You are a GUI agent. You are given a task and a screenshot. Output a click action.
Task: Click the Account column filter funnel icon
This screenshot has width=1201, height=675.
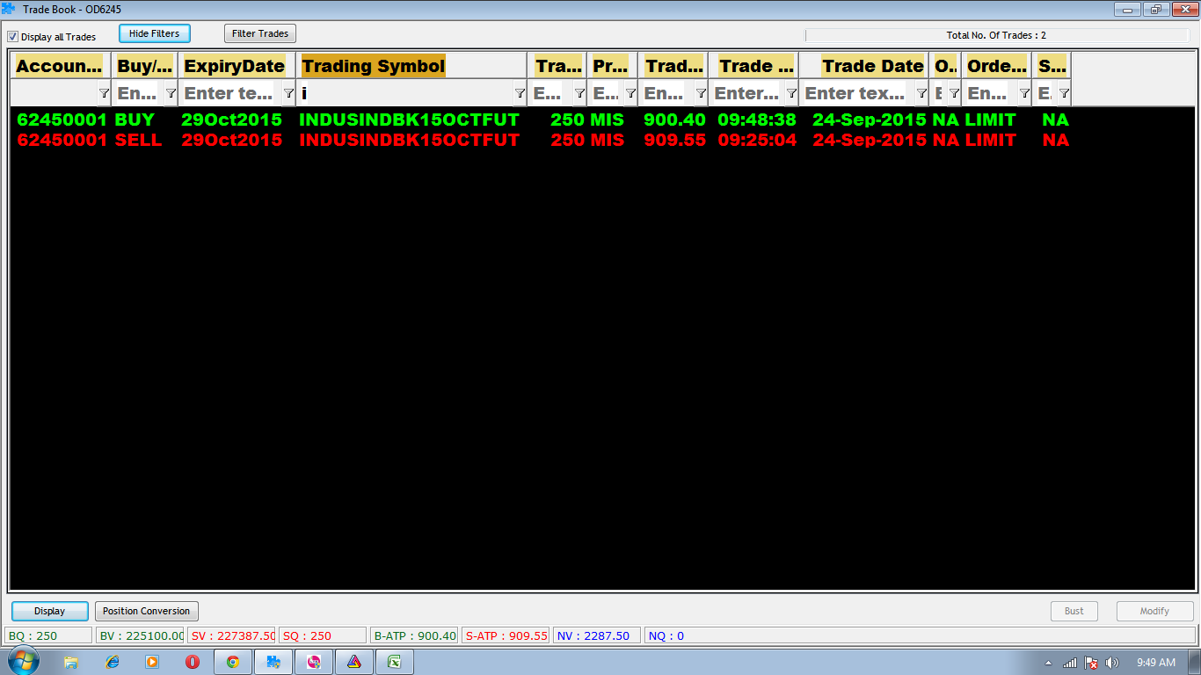104,93
